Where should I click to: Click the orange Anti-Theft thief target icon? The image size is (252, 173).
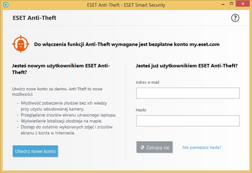coord(21,44)
